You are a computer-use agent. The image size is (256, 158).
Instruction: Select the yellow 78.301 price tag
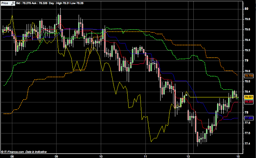(249, 97)
